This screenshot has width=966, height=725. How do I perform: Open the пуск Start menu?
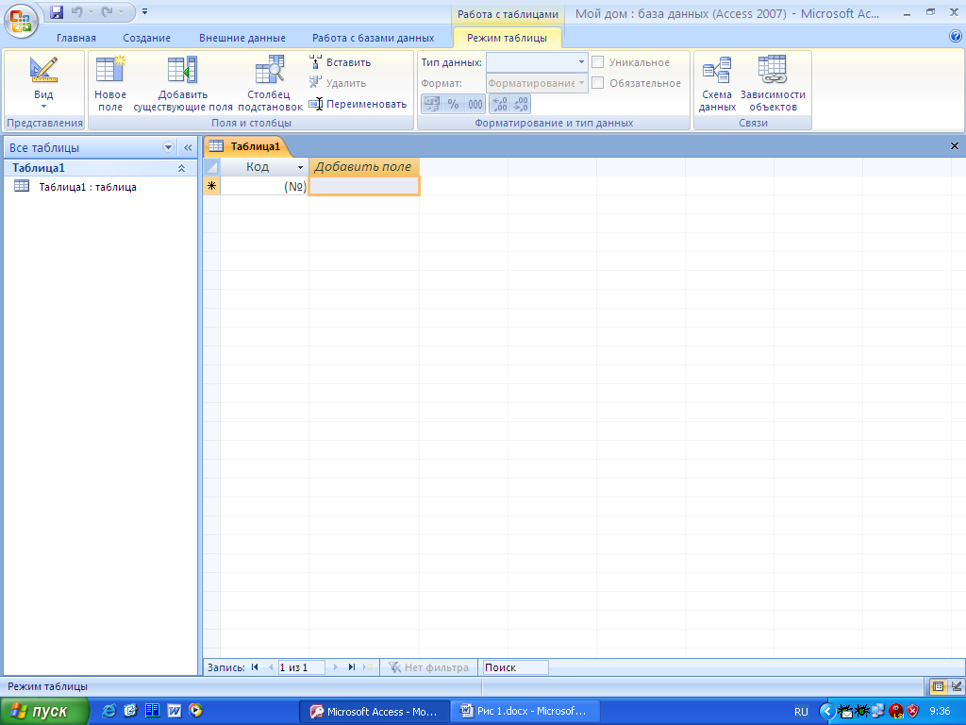coord(44,711)
